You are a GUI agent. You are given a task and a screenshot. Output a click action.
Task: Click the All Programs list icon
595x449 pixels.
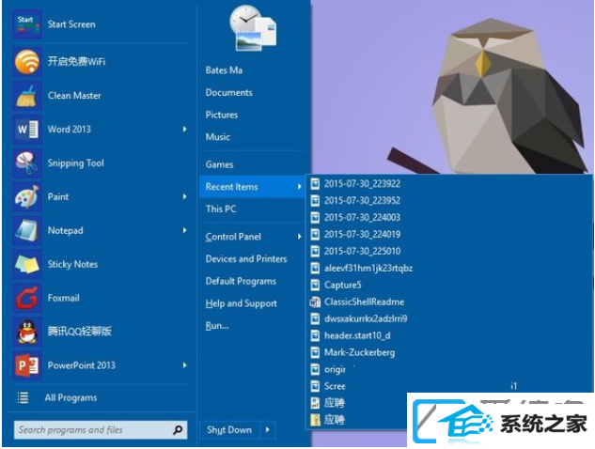pyautogui.click(x=23, y=397)
